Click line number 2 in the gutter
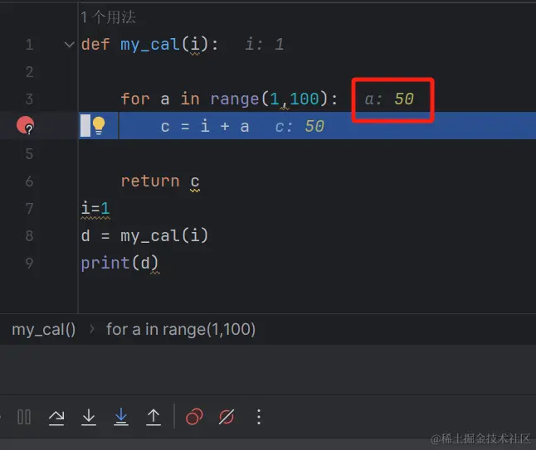Image resolution: width=536 pixels, height=450 pixels. (x=29, y=72)
